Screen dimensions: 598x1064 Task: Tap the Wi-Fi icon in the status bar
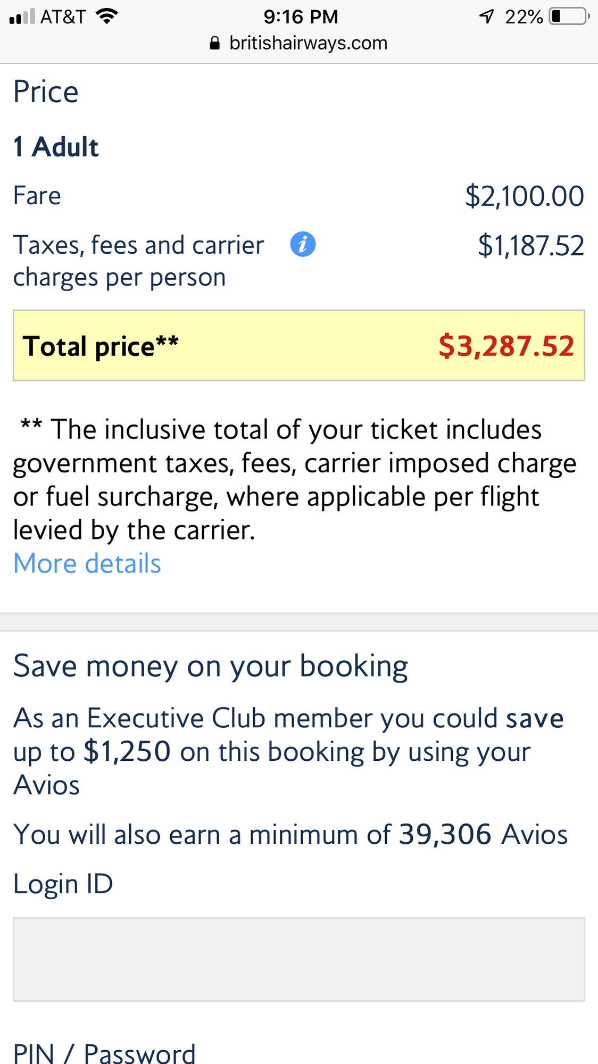tap(106, 16)
